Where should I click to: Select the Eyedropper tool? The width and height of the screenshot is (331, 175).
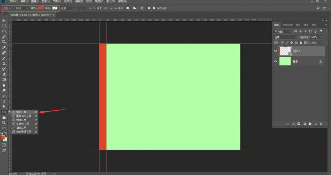point(4,47)
